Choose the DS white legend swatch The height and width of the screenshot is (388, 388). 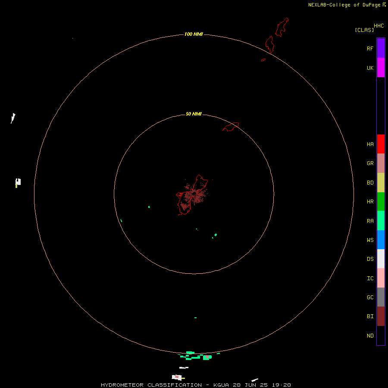click(x=381, y=259)
